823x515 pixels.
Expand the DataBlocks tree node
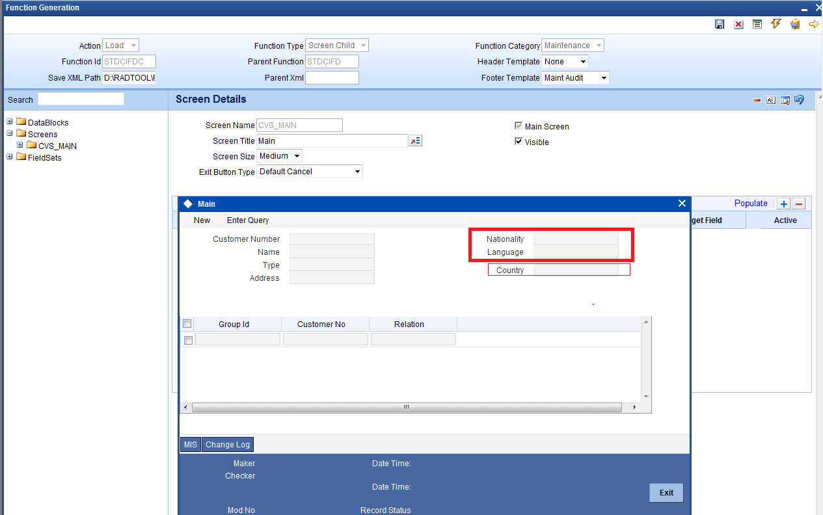10,122
